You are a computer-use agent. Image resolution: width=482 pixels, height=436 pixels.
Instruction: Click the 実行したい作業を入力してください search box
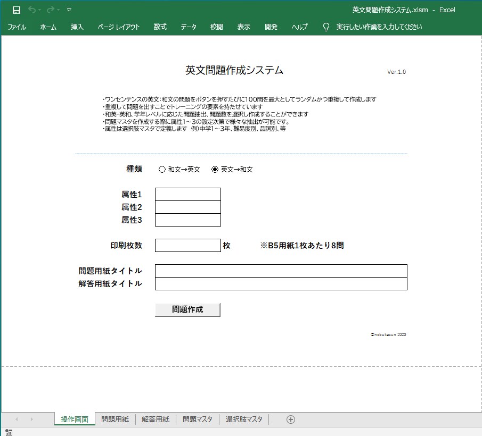coord(379,27)
